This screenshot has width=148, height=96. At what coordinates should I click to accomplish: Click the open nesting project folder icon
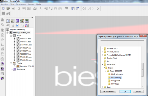click(13, 21)
